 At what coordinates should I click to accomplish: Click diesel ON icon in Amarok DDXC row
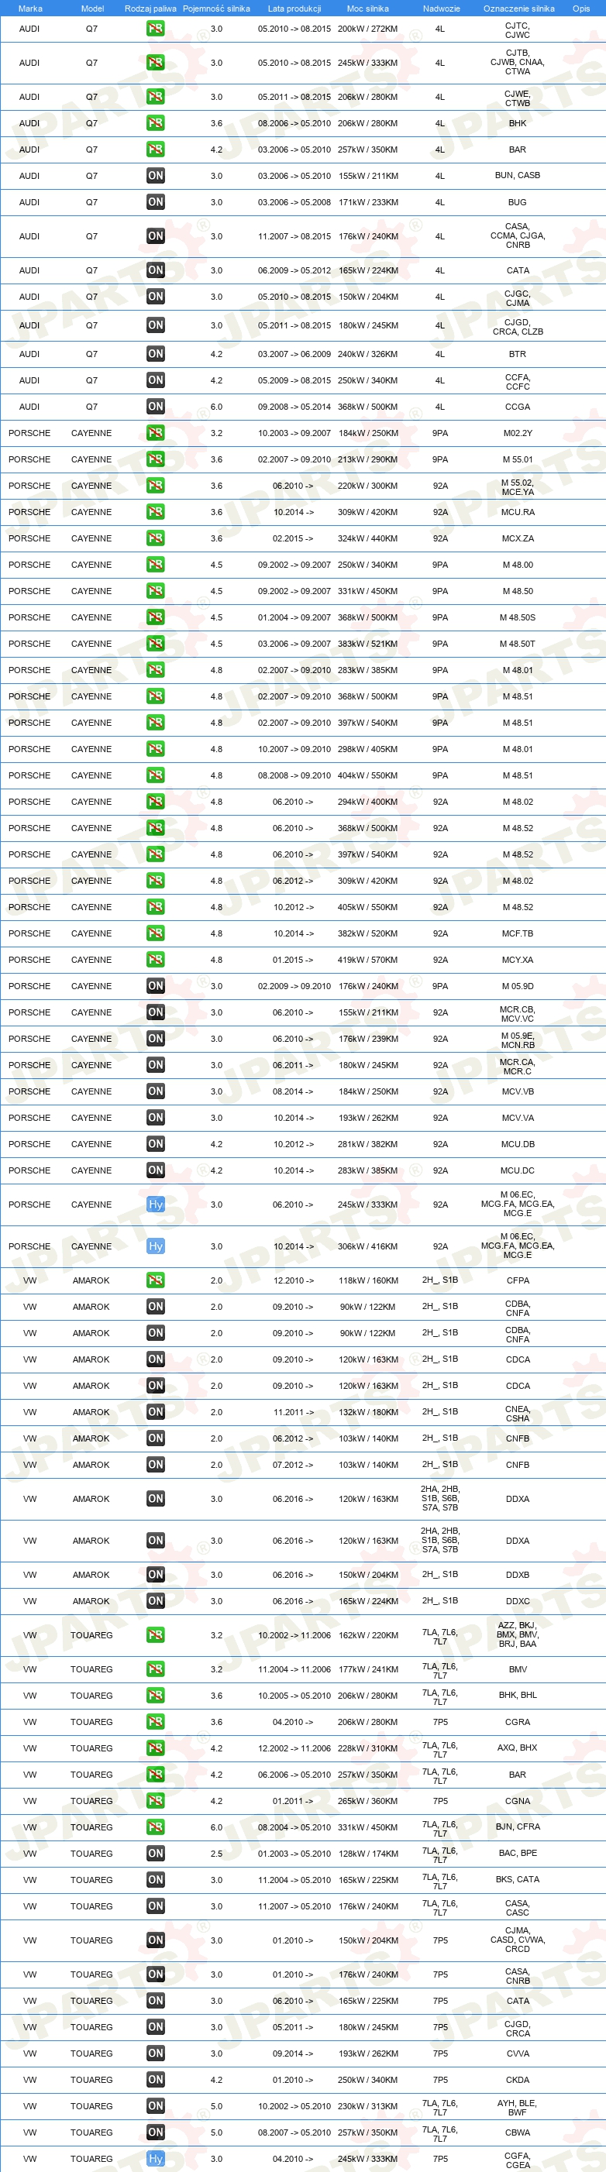tap(155, 1600)
